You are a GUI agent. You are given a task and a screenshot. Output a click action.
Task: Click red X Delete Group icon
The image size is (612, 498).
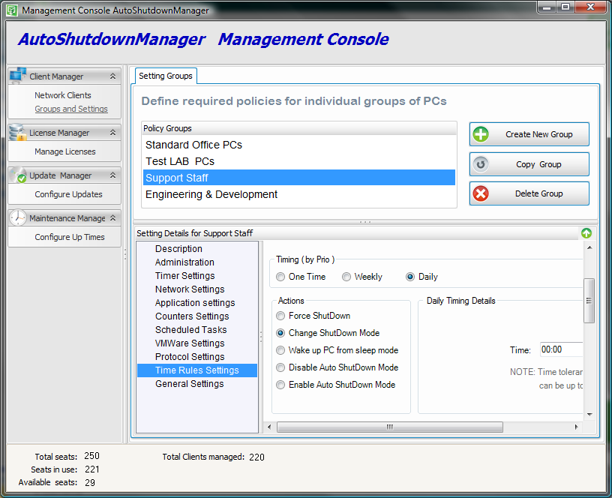(x=481, y=193)
